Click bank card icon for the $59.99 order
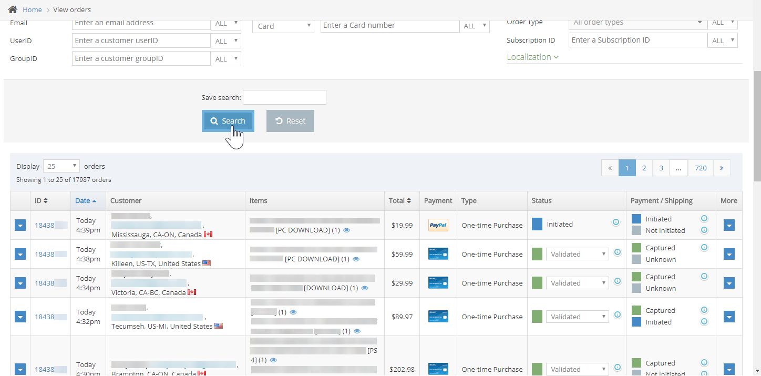 coord(438,254)
